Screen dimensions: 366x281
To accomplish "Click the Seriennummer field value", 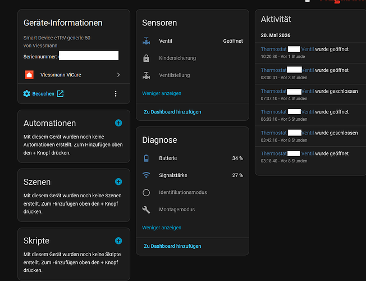I will (89, 56).
